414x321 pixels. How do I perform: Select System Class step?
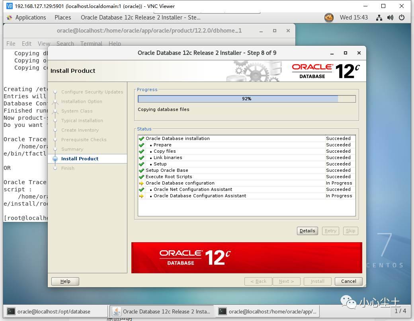point(77,111)
